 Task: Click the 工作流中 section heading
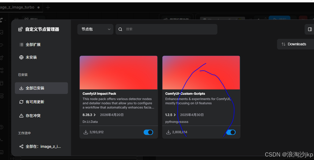click(x=24, y=133)
